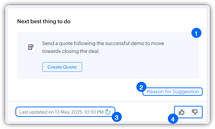Select the blue callout marker numbered 2

click(141, 87)
